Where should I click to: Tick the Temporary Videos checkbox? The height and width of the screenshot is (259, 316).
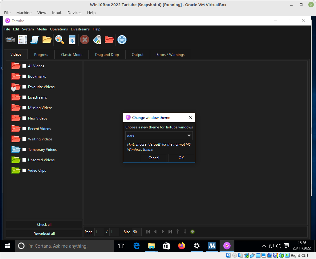click(24, 150)
